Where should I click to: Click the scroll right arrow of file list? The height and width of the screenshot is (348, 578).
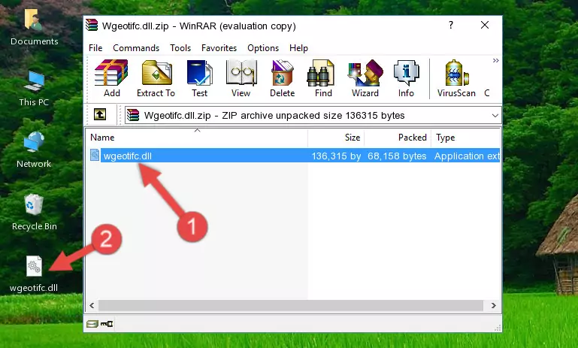pos(494,306)
